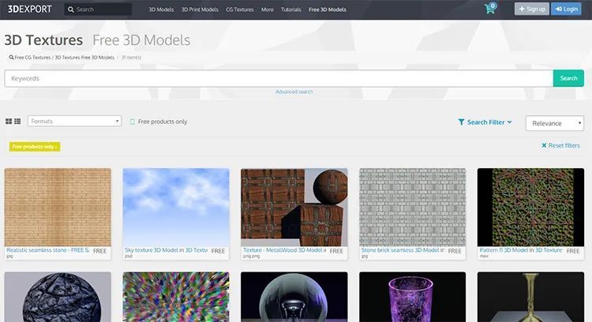Click the X icon beside Reset filters
Screen dimensions: 592x322
pyautogui.click(x=544, y=145)
